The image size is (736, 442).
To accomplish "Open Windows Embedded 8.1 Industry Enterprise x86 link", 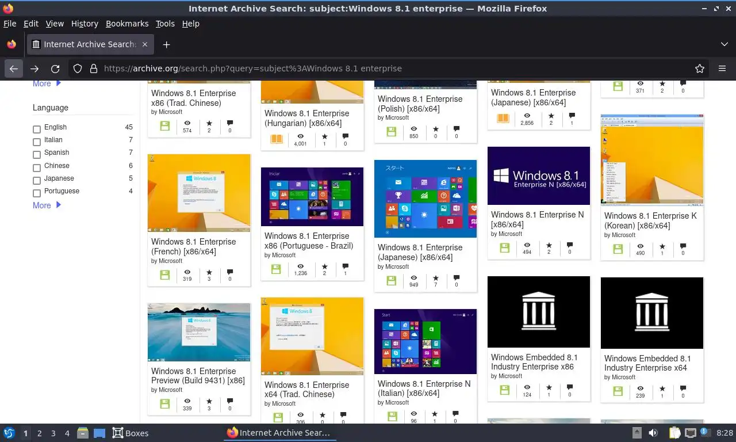I will click(x=534, y=362).
